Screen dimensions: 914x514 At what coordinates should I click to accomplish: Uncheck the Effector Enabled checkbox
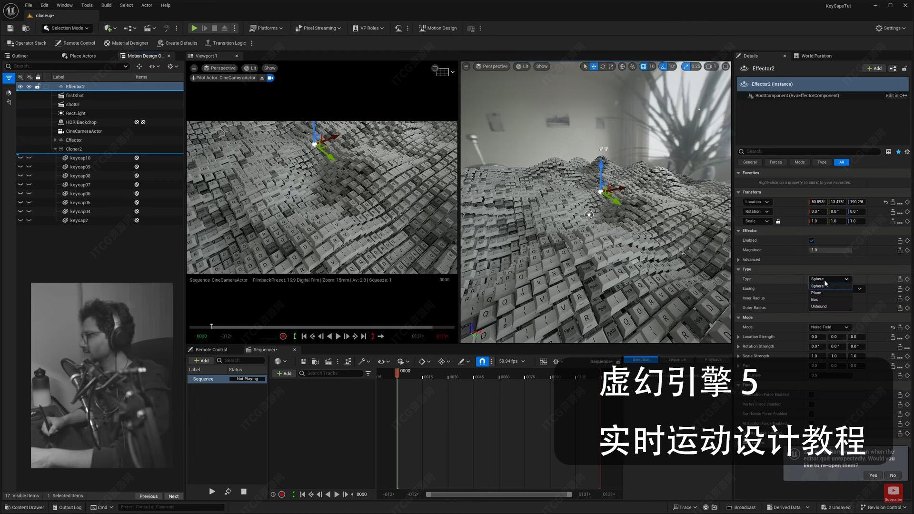coord(812,240)
